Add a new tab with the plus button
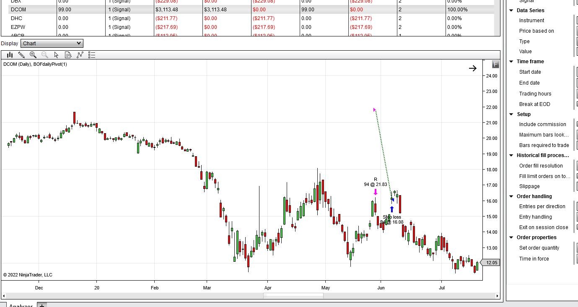This screenshot has height=307, width=578. click(42, 305)
